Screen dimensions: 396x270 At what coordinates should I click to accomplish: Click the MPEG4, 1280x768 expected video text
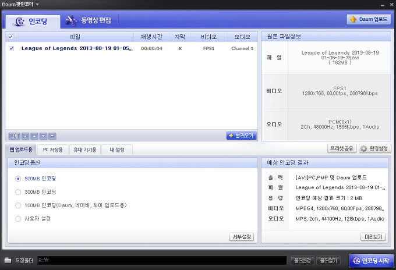[x=340, y=208]
